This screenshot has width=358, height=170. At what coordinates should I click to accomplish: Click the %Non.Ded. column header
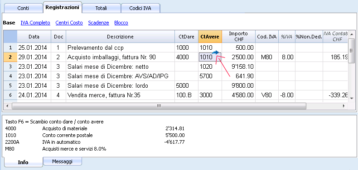(309, 37)
